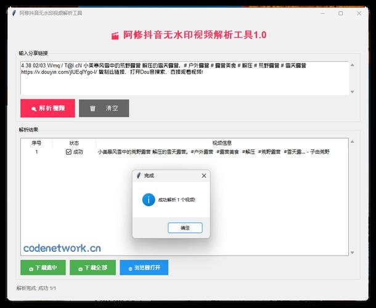376x308 pixels.
Task: Click the 浏览器打开 open in browser button
Action: [x=144, y=267]
